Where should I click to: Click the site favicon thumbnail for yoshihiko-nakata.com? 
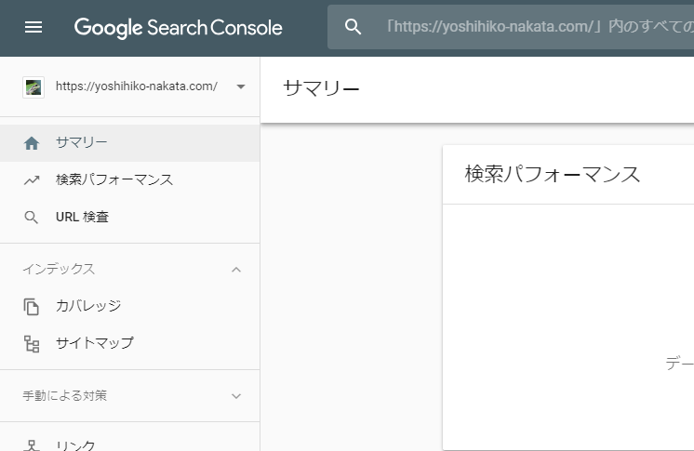tap(33, 87)
